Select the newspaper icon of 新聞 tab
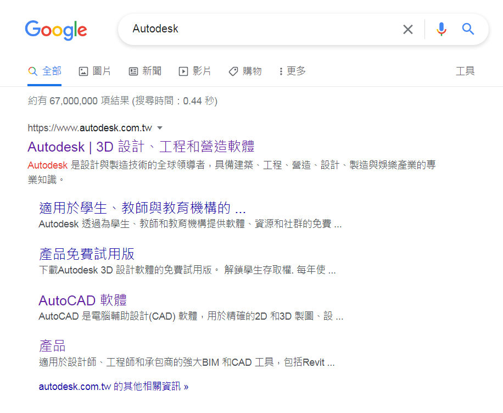503x413 pixels. 133,71
